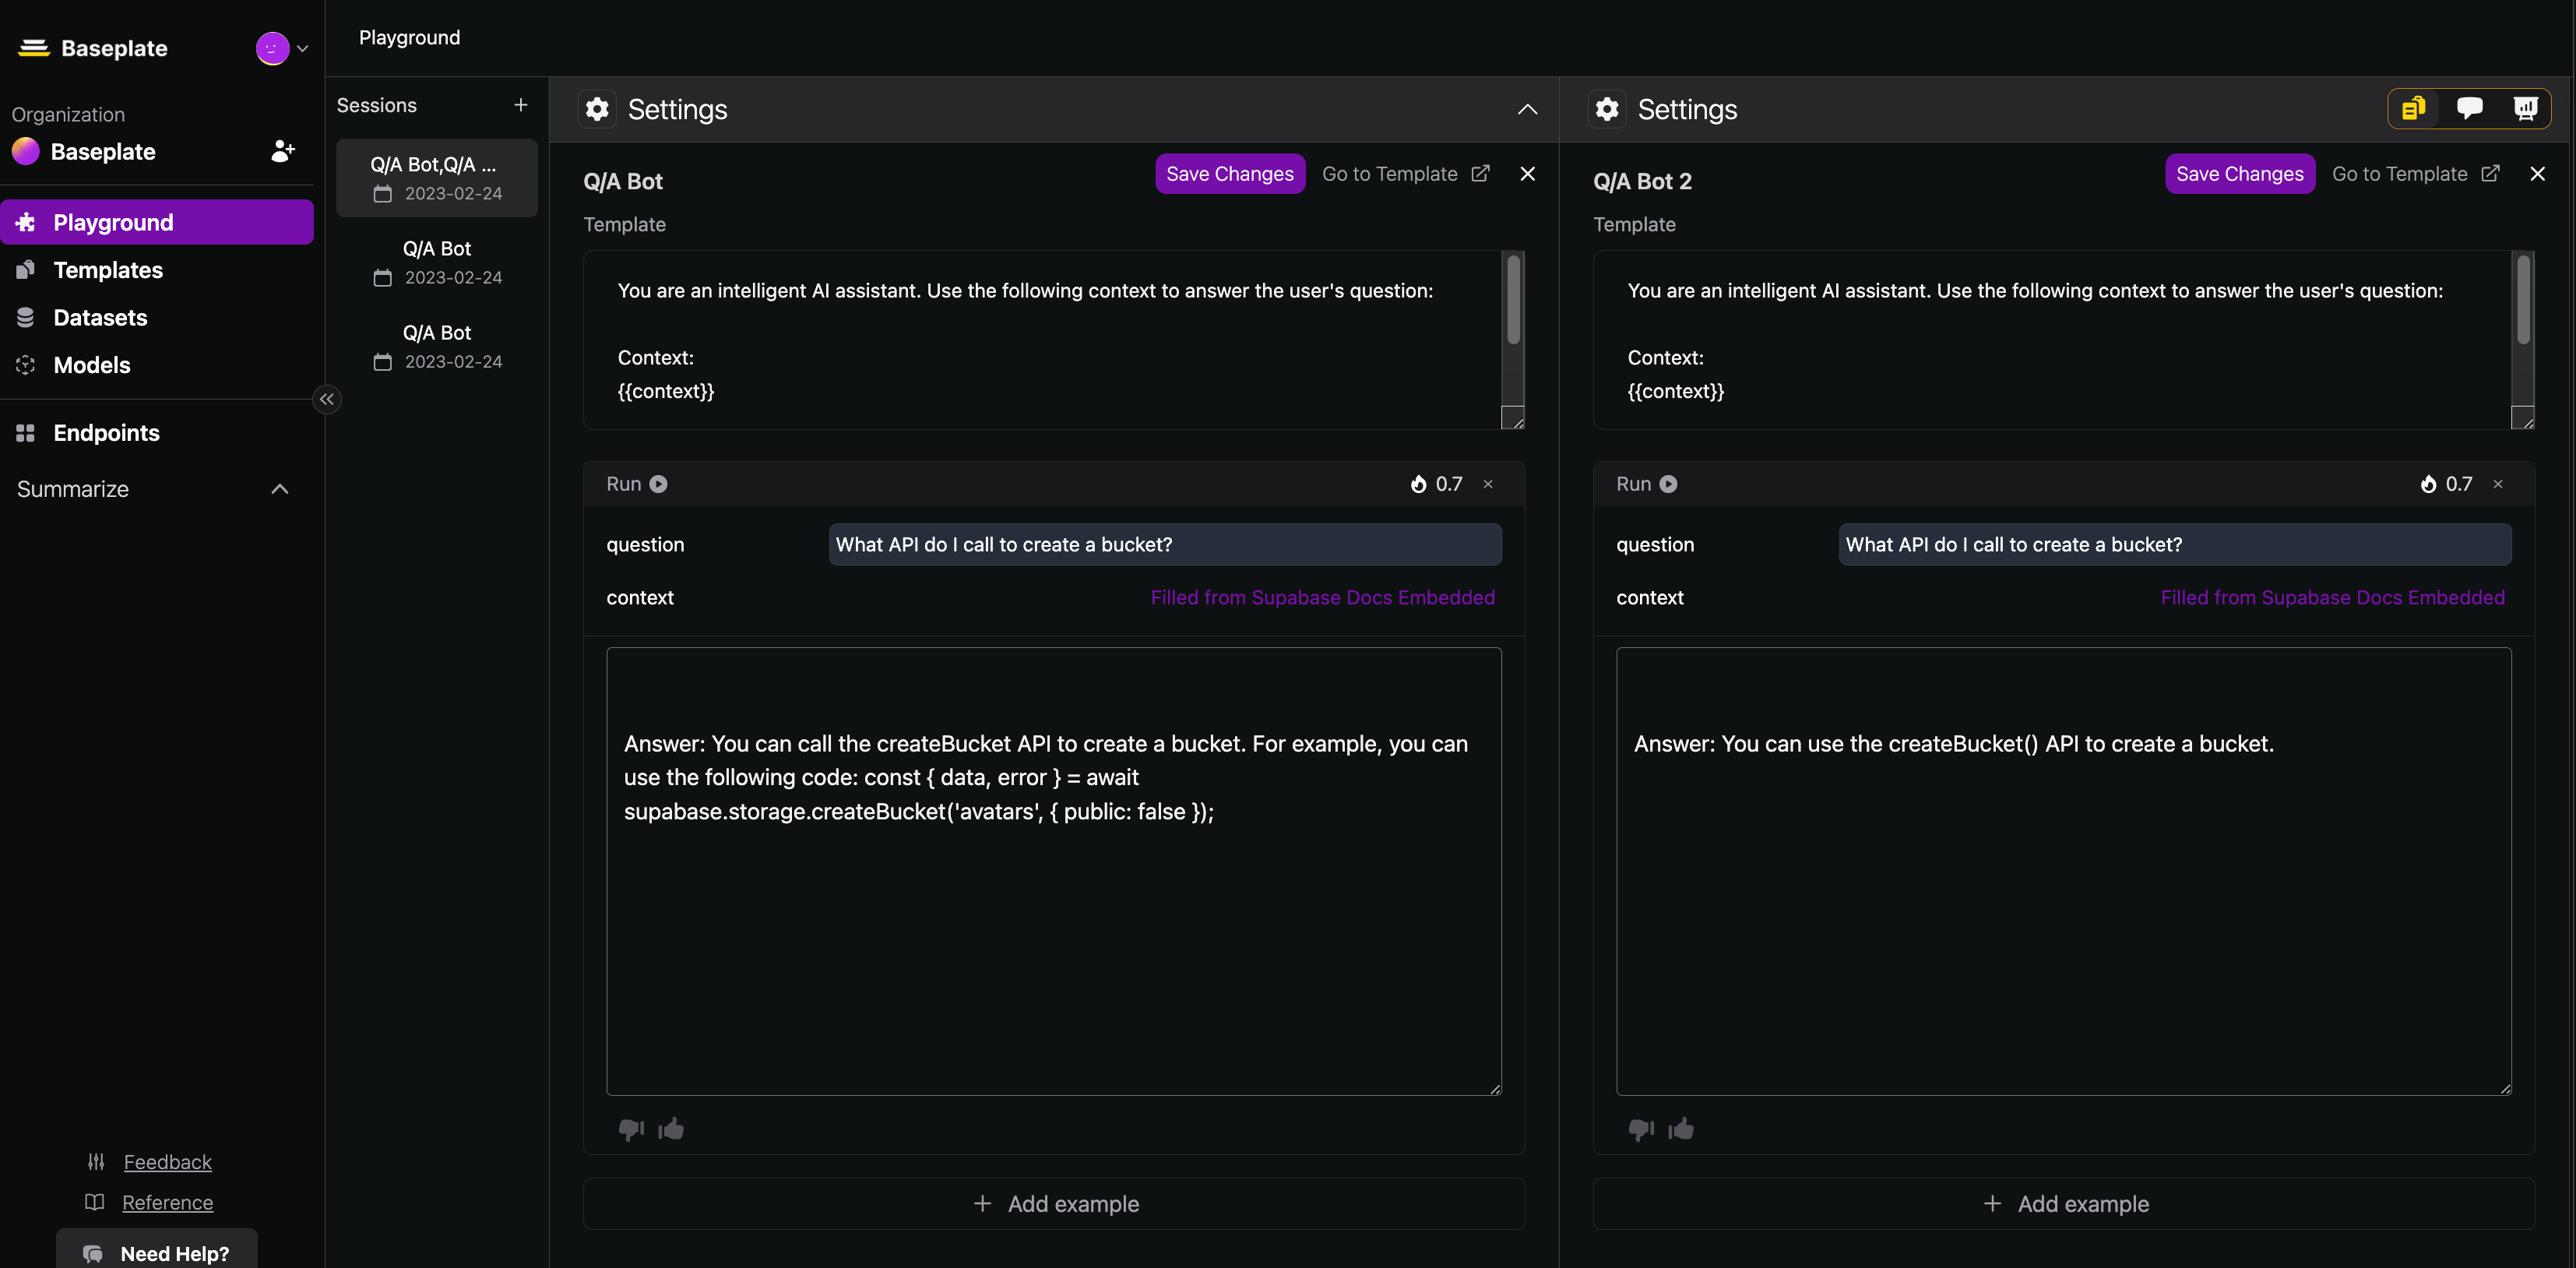This screenshot has height=1268, width=2576.
Task: Open settings gear in left panel header
Action: tap(597, 109)
